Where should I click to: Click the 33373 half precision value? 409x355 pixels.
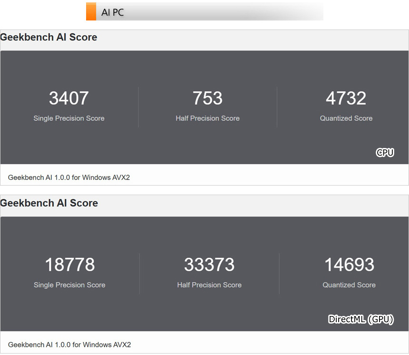pyautogui.click(x=209, y=265)
